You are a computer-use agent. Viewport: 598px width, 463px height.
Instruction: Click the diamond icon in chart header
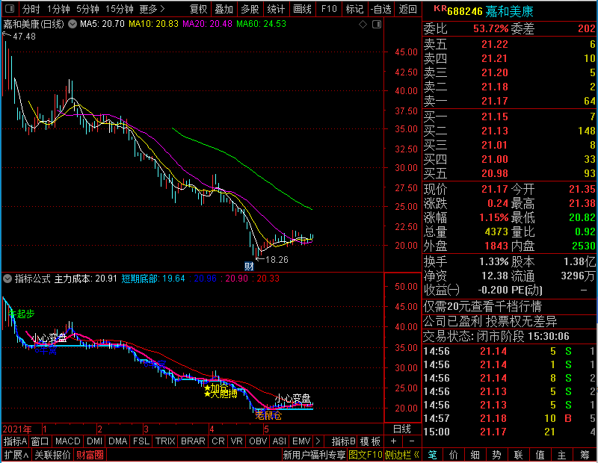click(363, 25)
